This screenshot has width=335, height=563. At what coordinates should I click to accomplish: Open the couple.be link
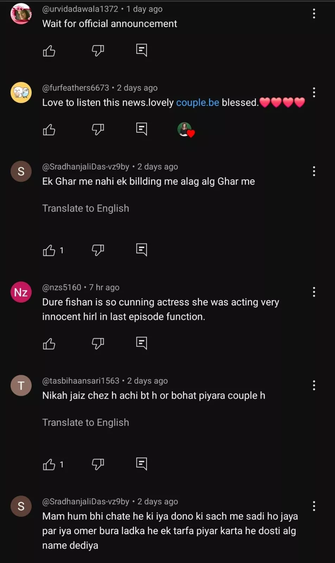tap(197, 102)
